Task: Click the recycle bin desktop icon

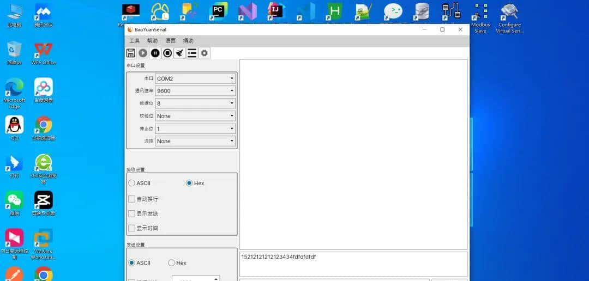Action: [x=14, y=53]
